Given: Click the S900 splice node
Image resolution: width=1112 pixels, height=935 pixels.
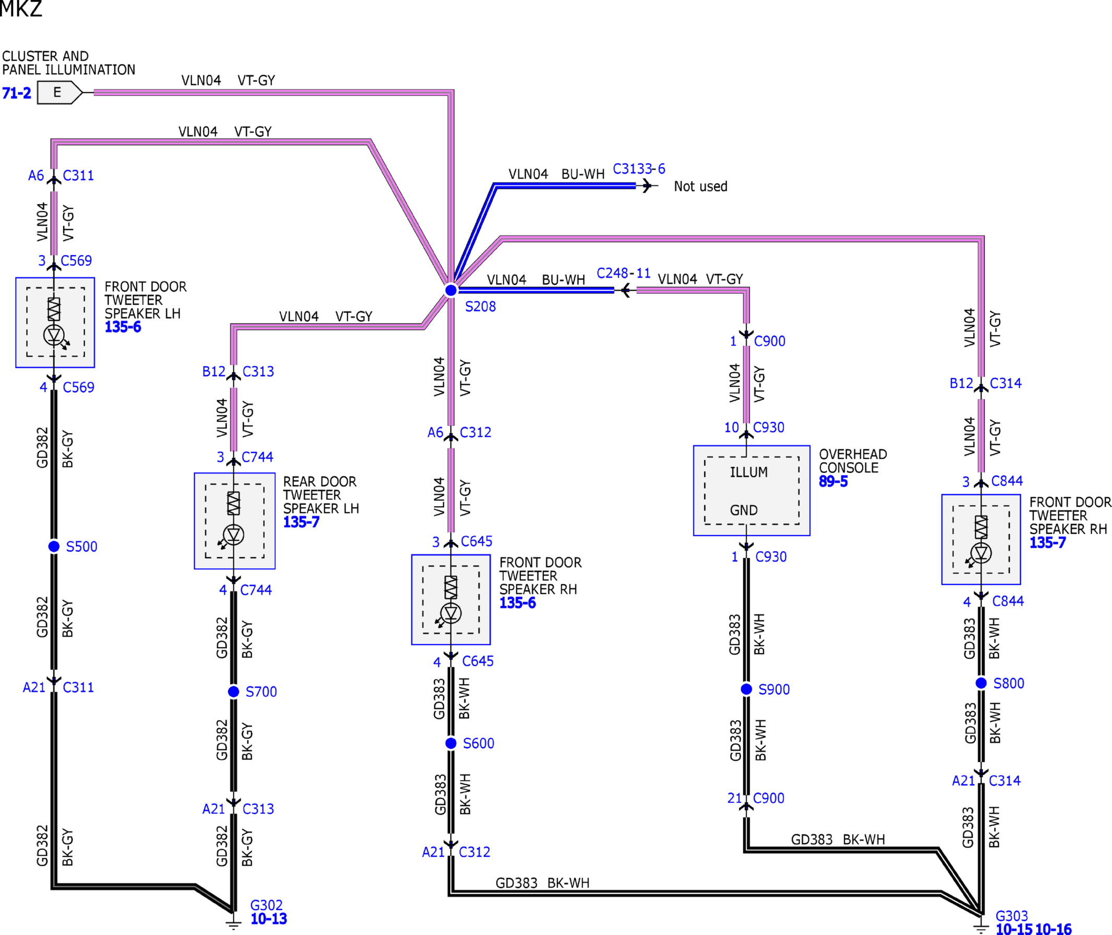Looking at the screenshot, I should 746,689.
